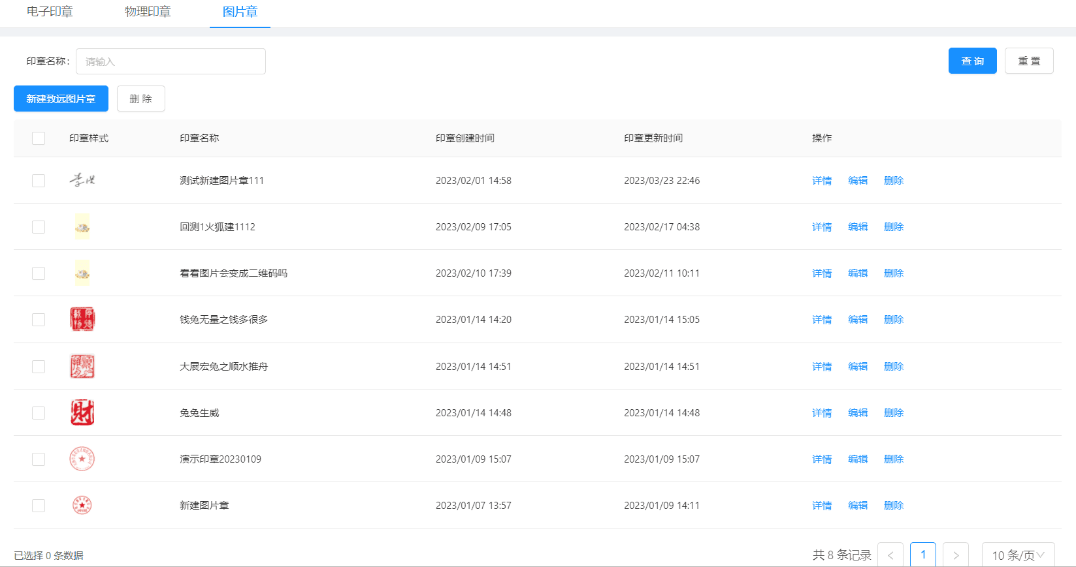
Task: Go to previous page arrow
Action: pyautogui.click(x=890, y=555)
